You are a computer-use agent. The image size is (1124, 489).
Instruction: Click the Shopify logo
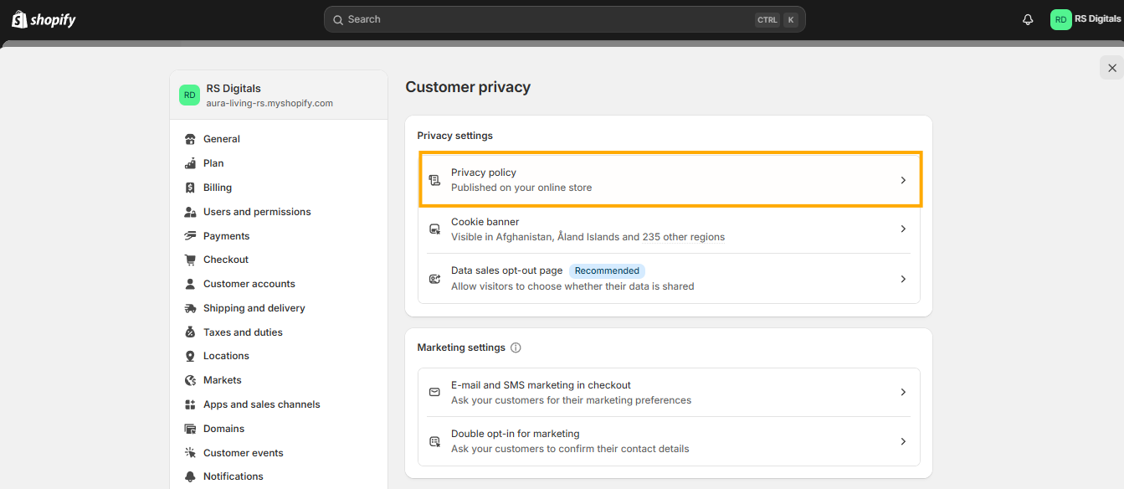click(x=44, y=19)
